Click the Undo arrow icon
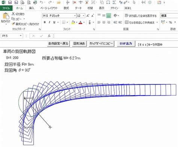Viewport: 178px width, 148px height. [41, 2]
